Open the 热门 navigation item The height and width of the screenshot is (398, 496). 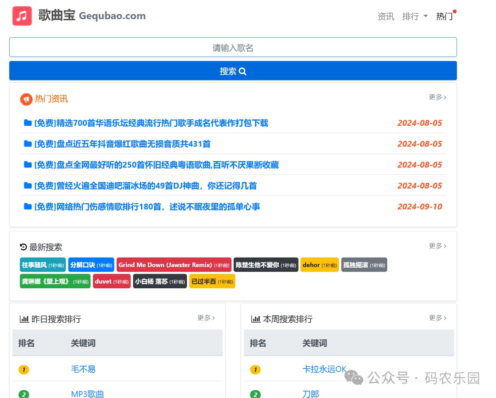point(445,16)
